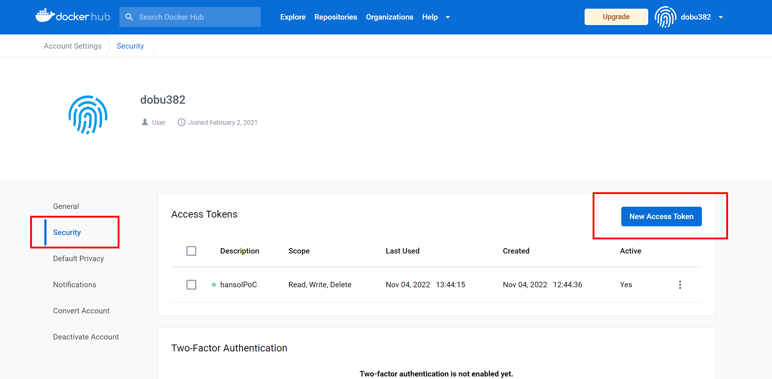The width and height of the screenshot is (772, 379).
Task: Select the hansolPoC token name
Action: (x=238, y=285)
